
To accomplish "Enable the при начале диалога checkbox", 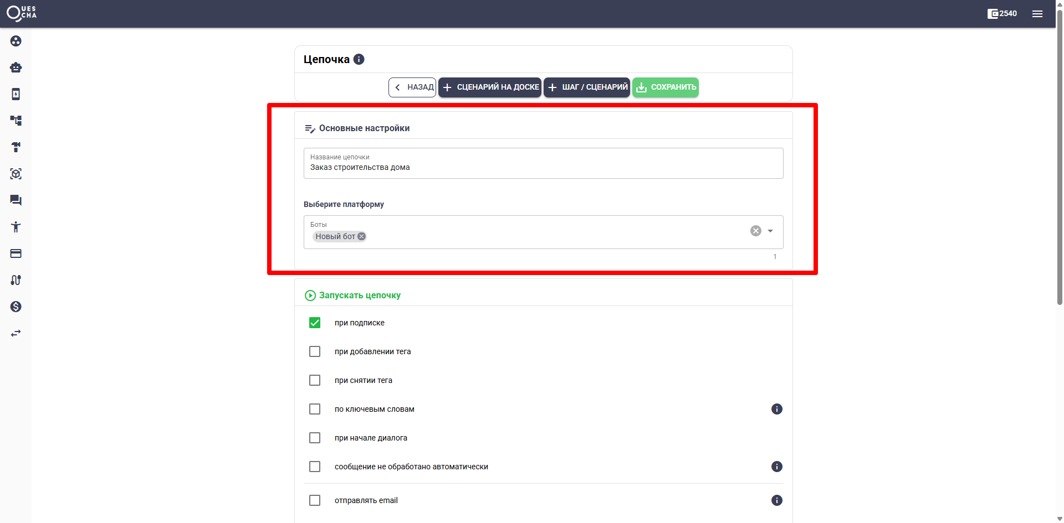I will 315,438.
